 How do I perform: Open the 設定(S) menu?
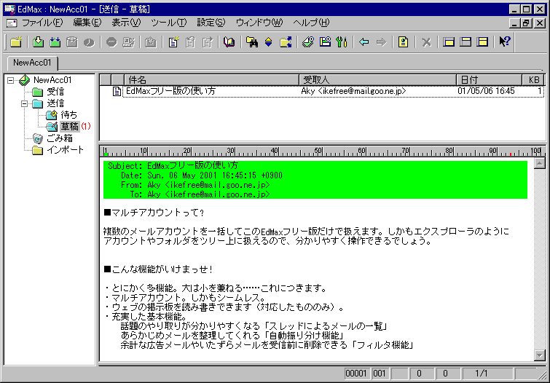coord(211,23)
